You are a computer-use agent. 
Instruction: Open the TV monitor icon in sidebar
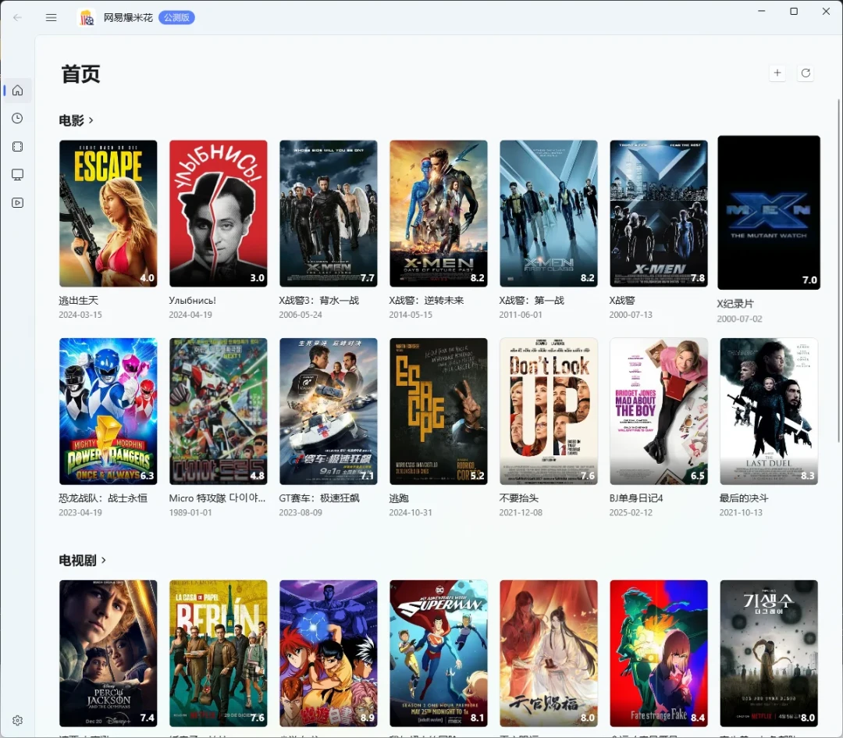(x=17, y=174)
